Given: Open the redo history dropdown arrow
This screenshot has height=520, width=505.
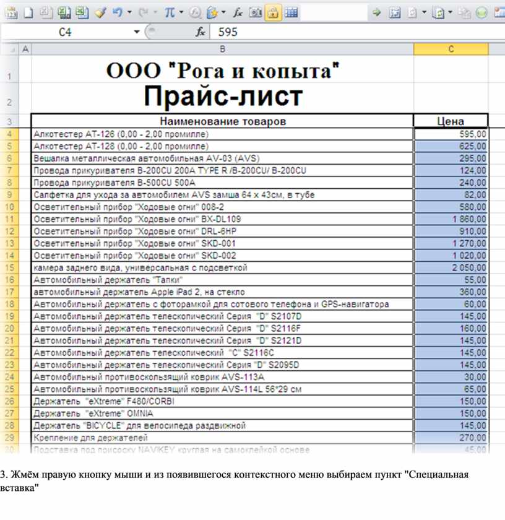Looking at the screenshot, I should point(155,12).
